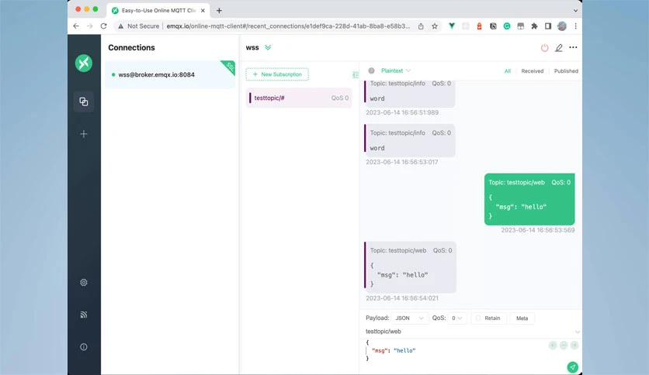Open the browser tab search chevron
This screenshot has height=375, width=649.
(575, 11)
